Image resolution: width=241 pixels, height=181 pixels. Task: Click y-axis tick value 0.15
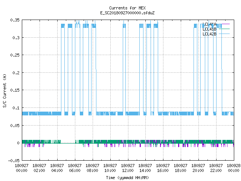[15, 90]
